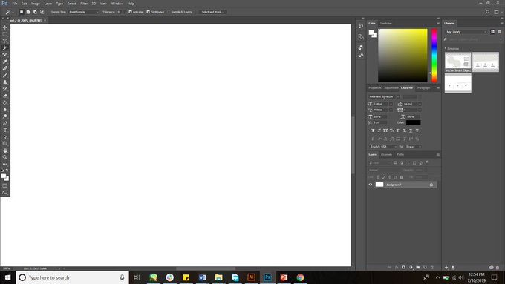Create a new layer in Layers panel
Image resolution: width=505 pixels, height=284 pixels.
pos(425,267)
